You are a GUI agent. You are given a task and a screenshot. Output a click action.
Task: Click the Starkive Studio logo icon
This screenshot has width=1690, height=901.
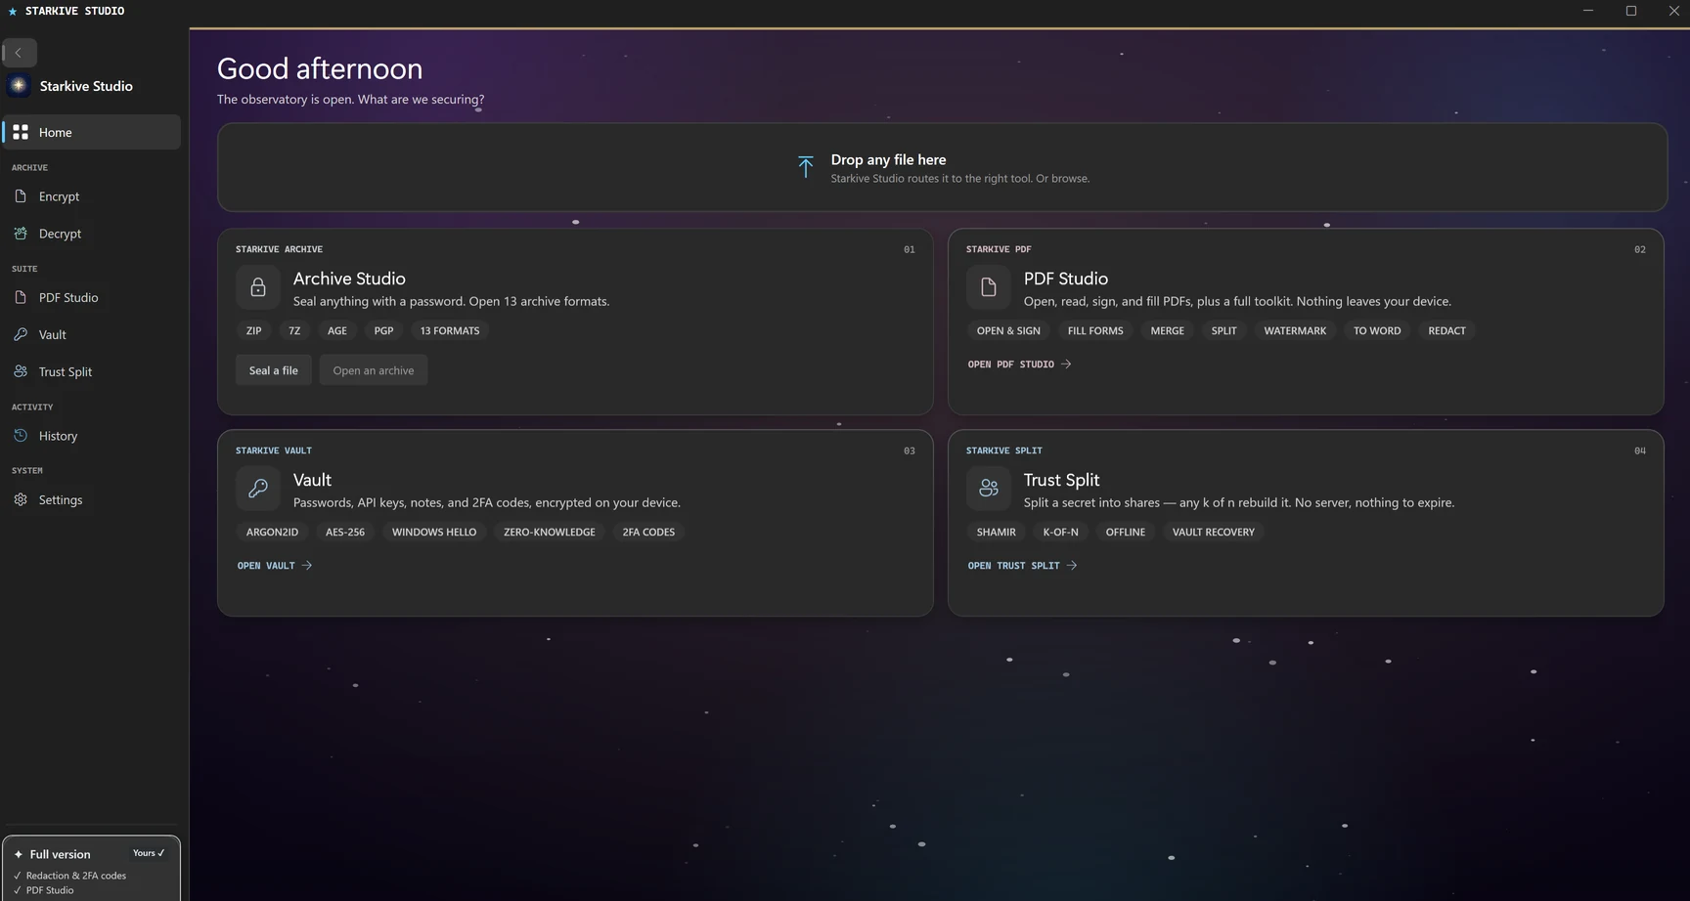[x=19, y=85]
